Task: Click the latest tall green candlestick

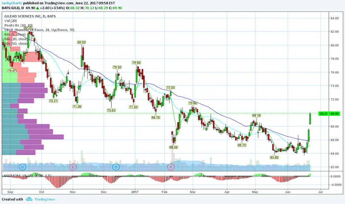Action: pyautogui.click(x=310, y=118)
